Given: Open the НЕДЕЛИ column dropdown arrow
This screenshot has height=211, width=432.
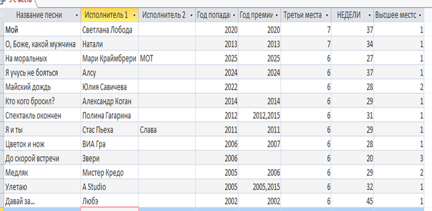Looking at the screenshot, I should click(369, 15).
